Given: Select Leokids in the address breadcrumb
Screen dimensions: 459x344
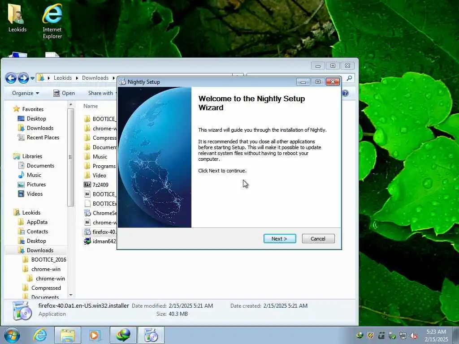Looking at the screenshot, I should [x=63, y=78].
